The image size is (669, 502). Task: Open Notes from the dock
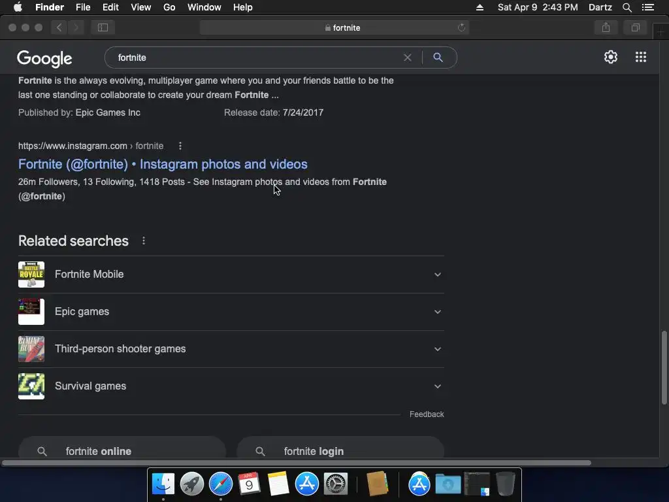point(278,484)
